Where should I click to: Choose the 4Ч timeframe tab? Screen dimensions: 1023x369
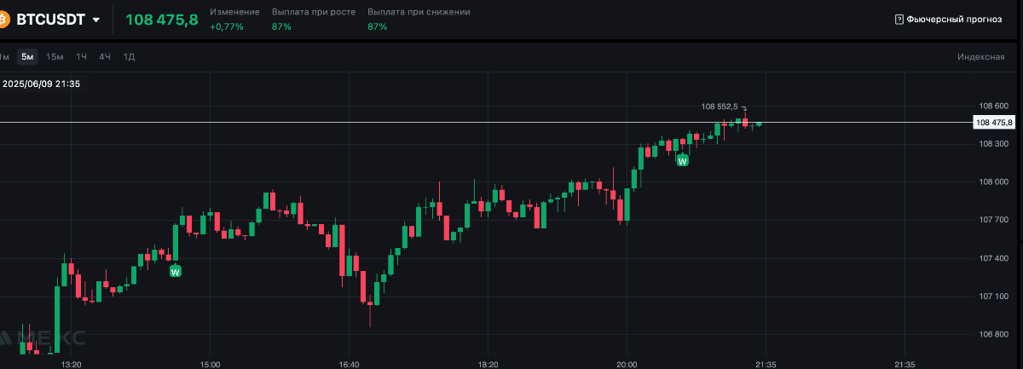pos(105,57)
